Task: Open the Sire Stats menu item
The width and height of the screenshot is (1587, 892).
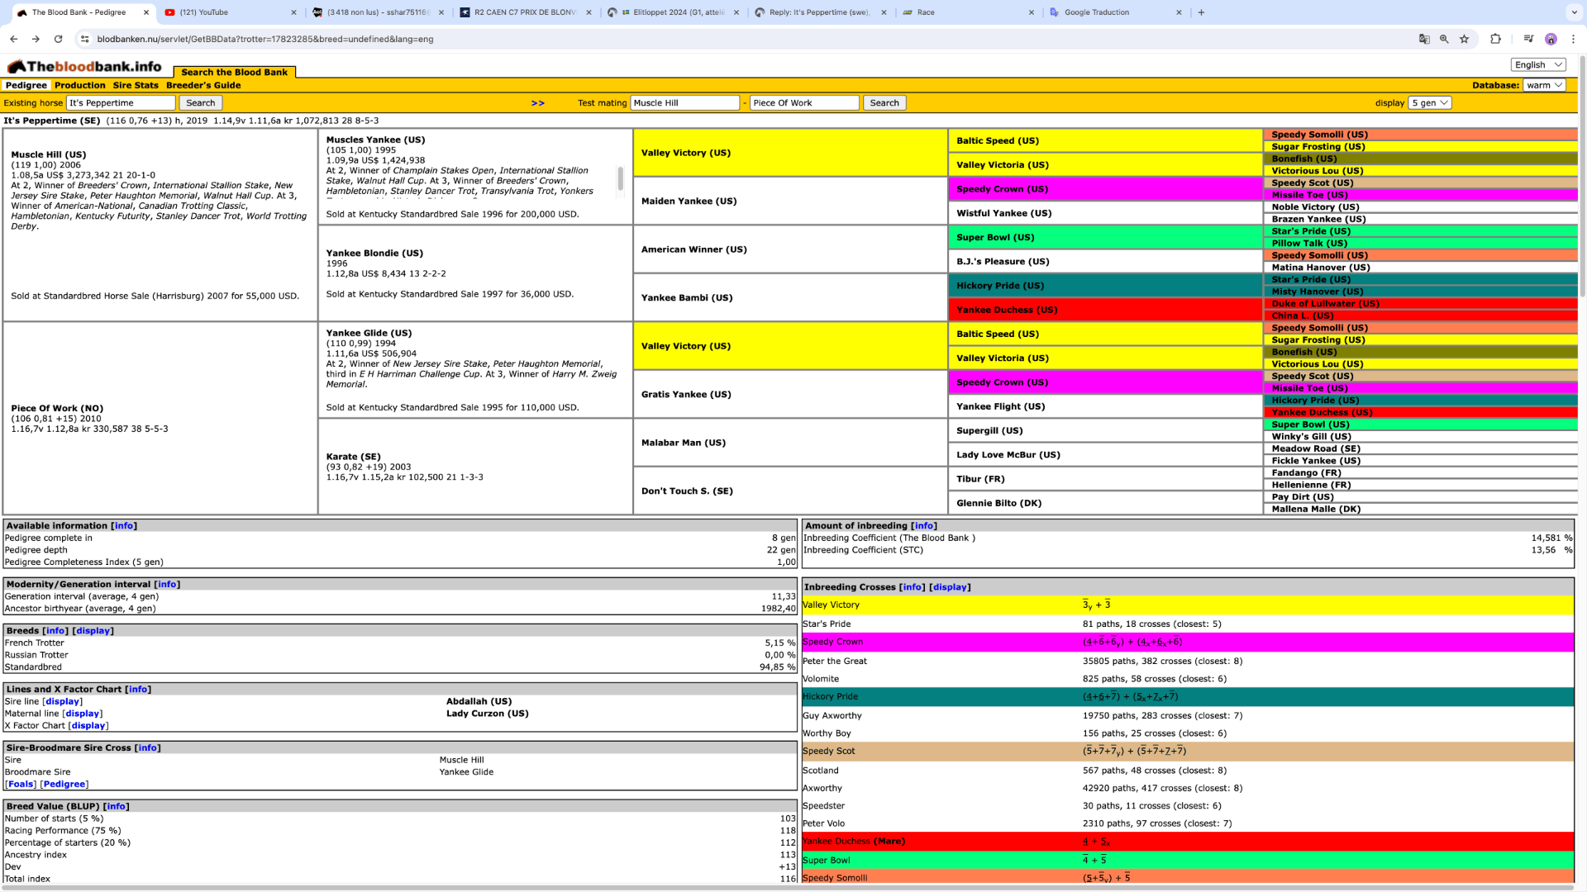Action: pyautogui.click(x=136, y=85)
